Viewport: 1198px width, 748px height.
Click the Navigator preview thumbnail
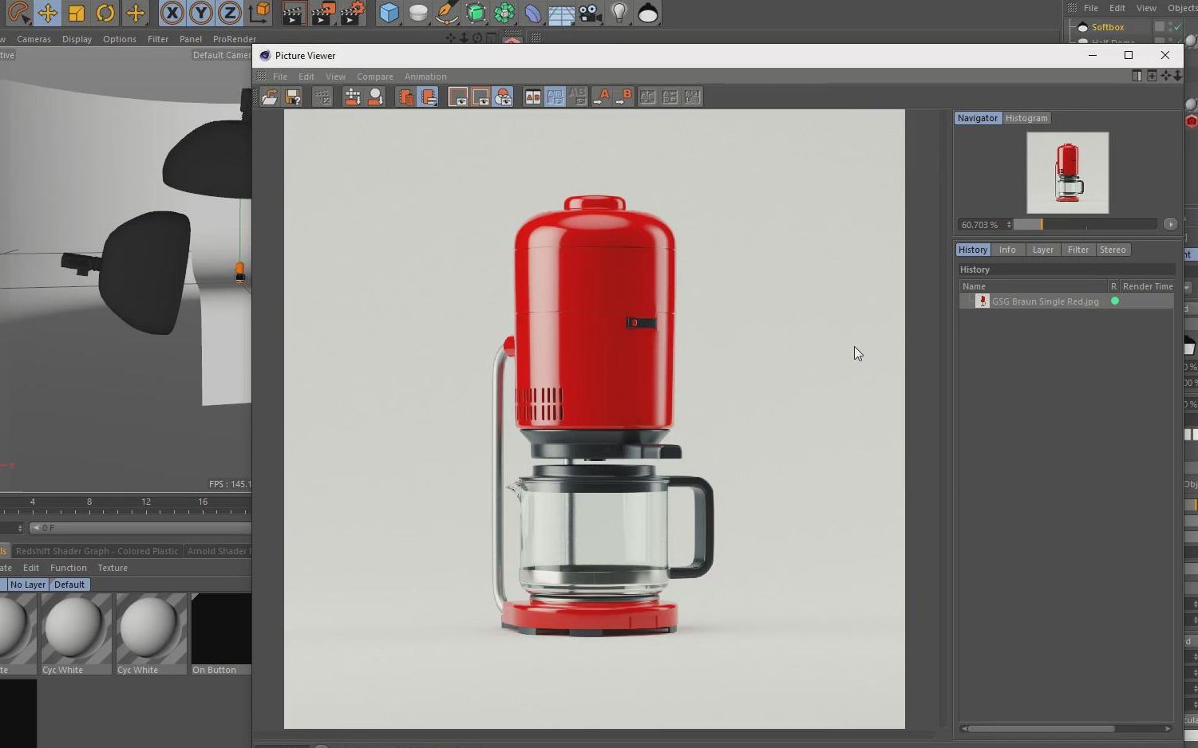click(x=1067, y=173)
